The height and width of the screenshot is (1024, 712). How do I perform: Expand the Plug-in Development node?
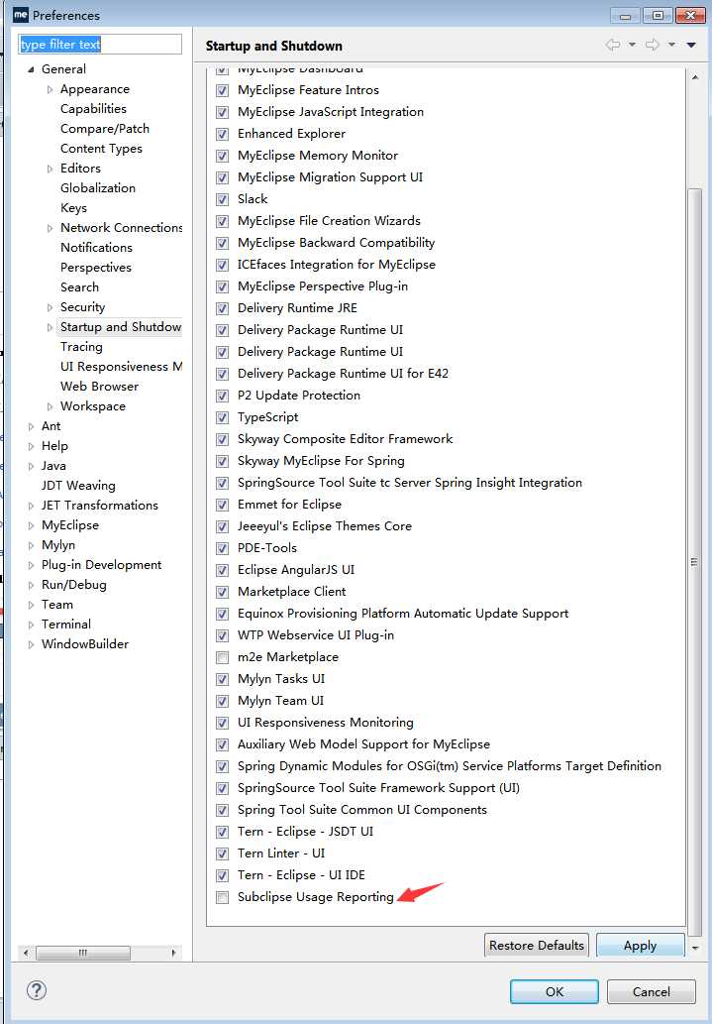(x=31, y=566)
